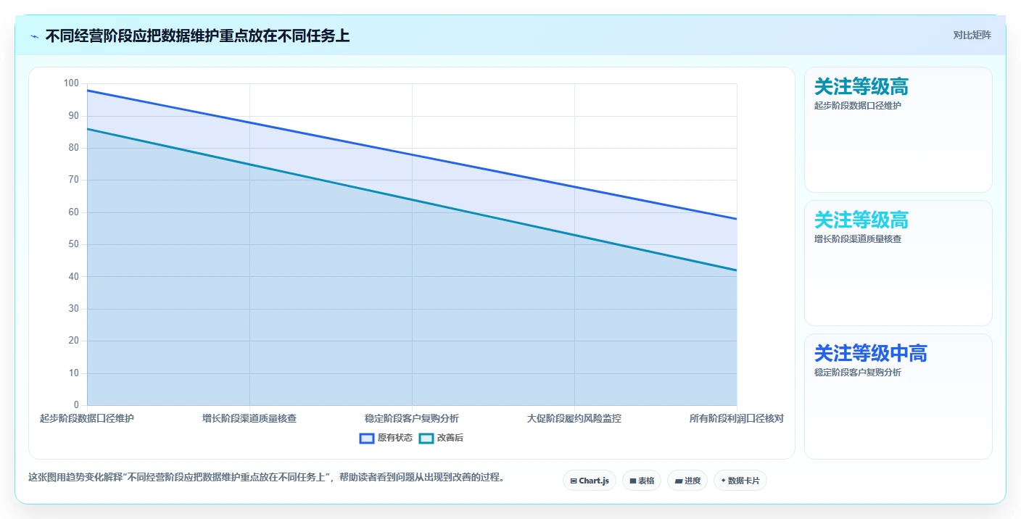Image resolution: width=1021 pixels, height=519 pixels.
Task: Toggle the 原有状态 legend swatch
Action: (x=367, y=438)
